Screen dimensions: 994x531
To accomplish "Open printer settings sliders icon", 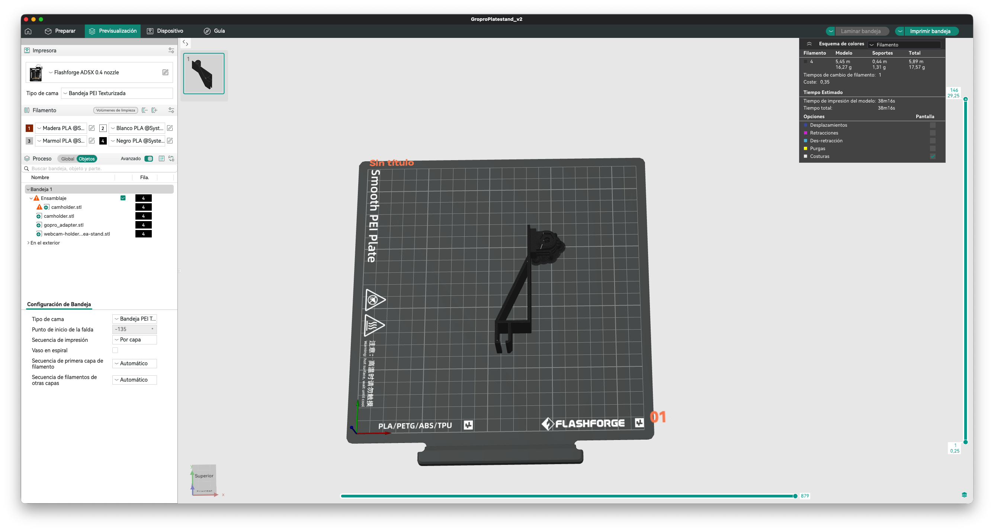I will (x=171, y=51).
